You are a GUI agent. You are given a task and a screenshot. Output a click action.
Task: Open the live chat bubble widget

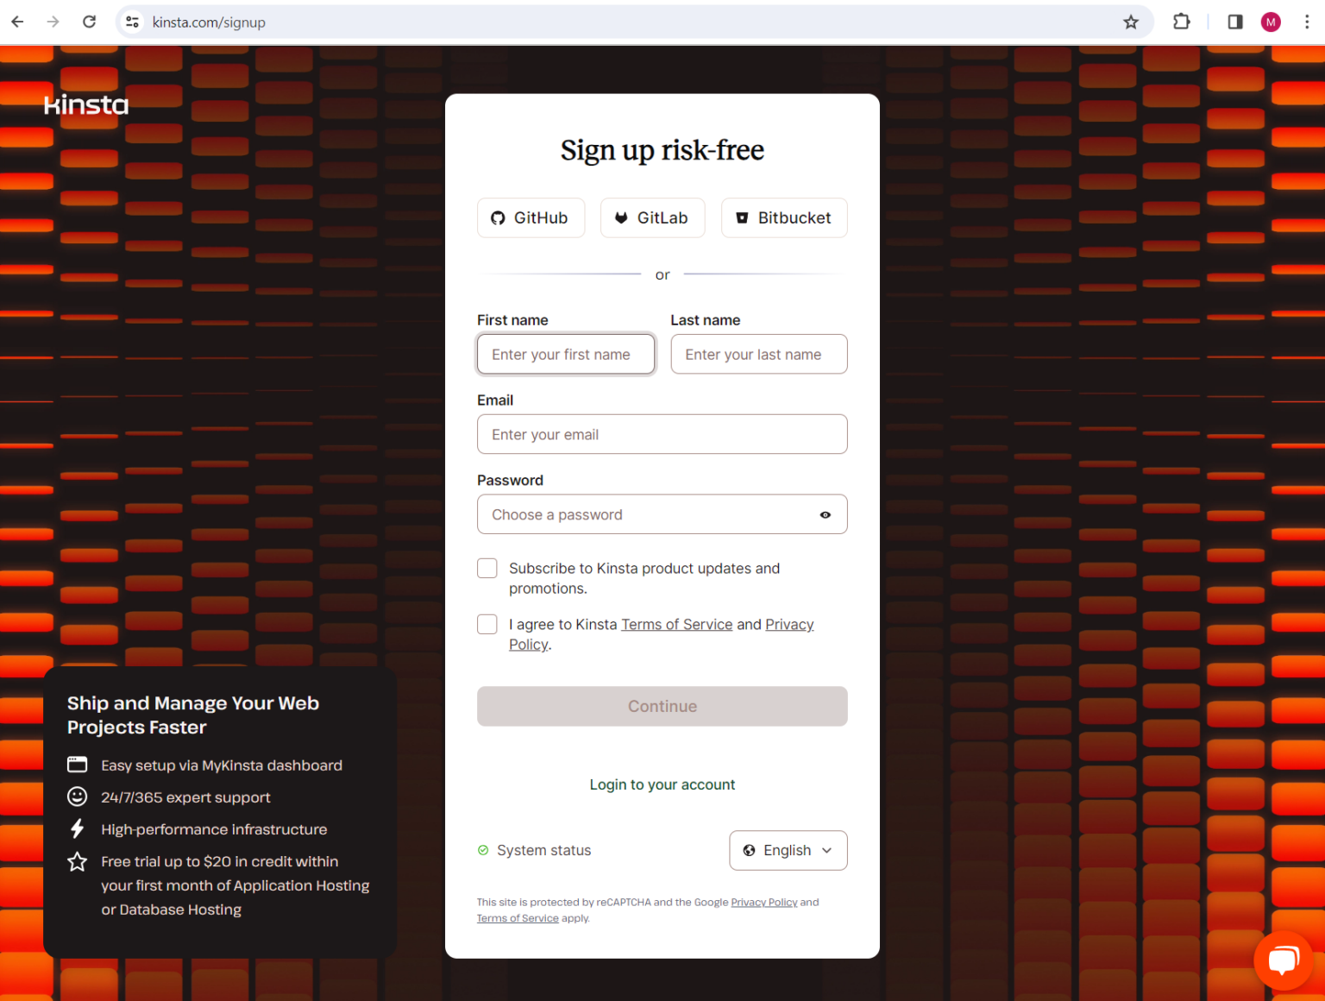click(x=1284, y=960)
